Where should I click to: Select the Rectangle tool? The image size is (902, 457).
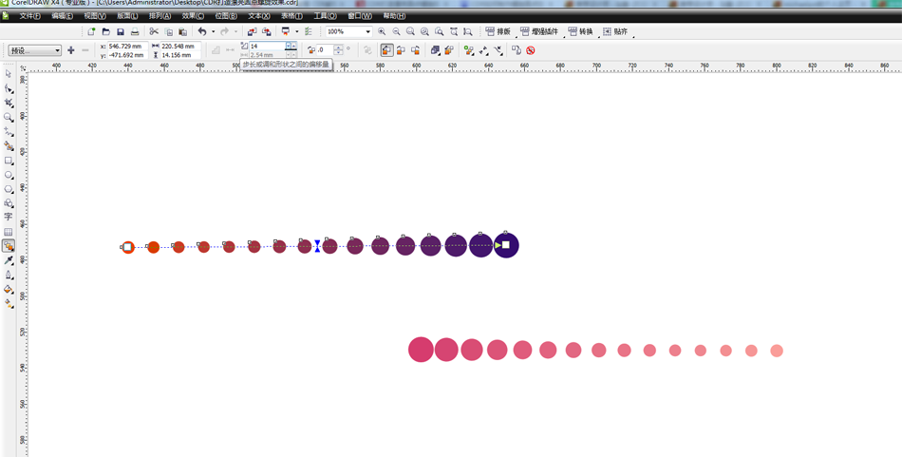tap(9, 161)
